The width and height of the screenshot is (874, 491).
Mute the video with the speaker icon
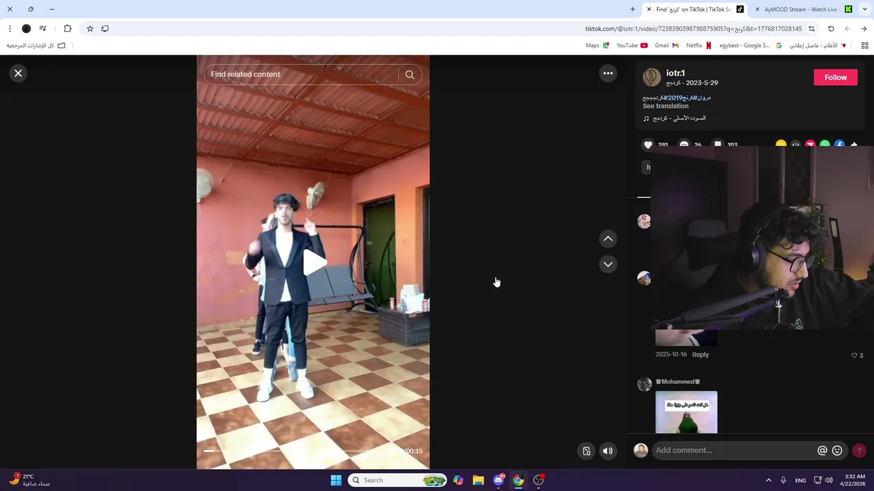pyautogui.click(x=608, y=451)
